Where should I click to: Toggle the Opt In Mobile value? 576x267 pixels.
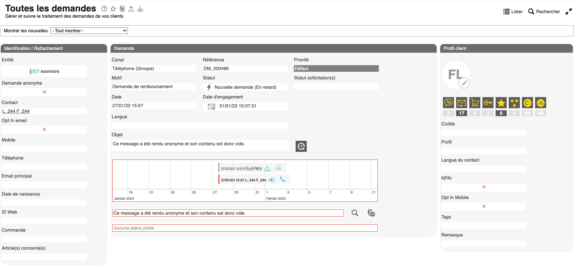pos(484,207)
